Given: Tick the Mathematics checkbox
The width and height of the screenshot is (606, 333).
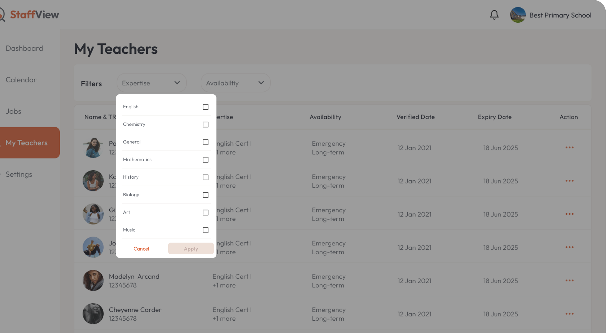Looking at the screenshot, I should [x=205, y=160].
